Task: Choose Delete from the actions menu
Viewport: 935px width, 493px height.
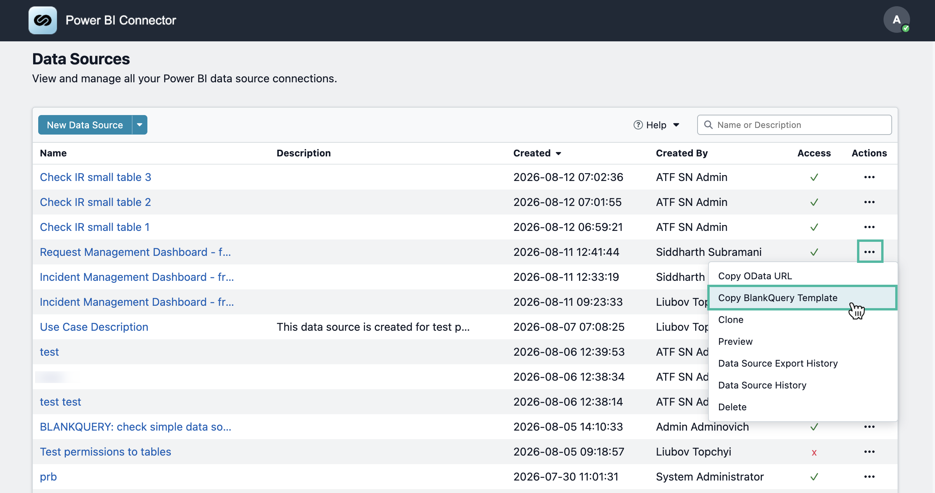Action: click(803, 407)
